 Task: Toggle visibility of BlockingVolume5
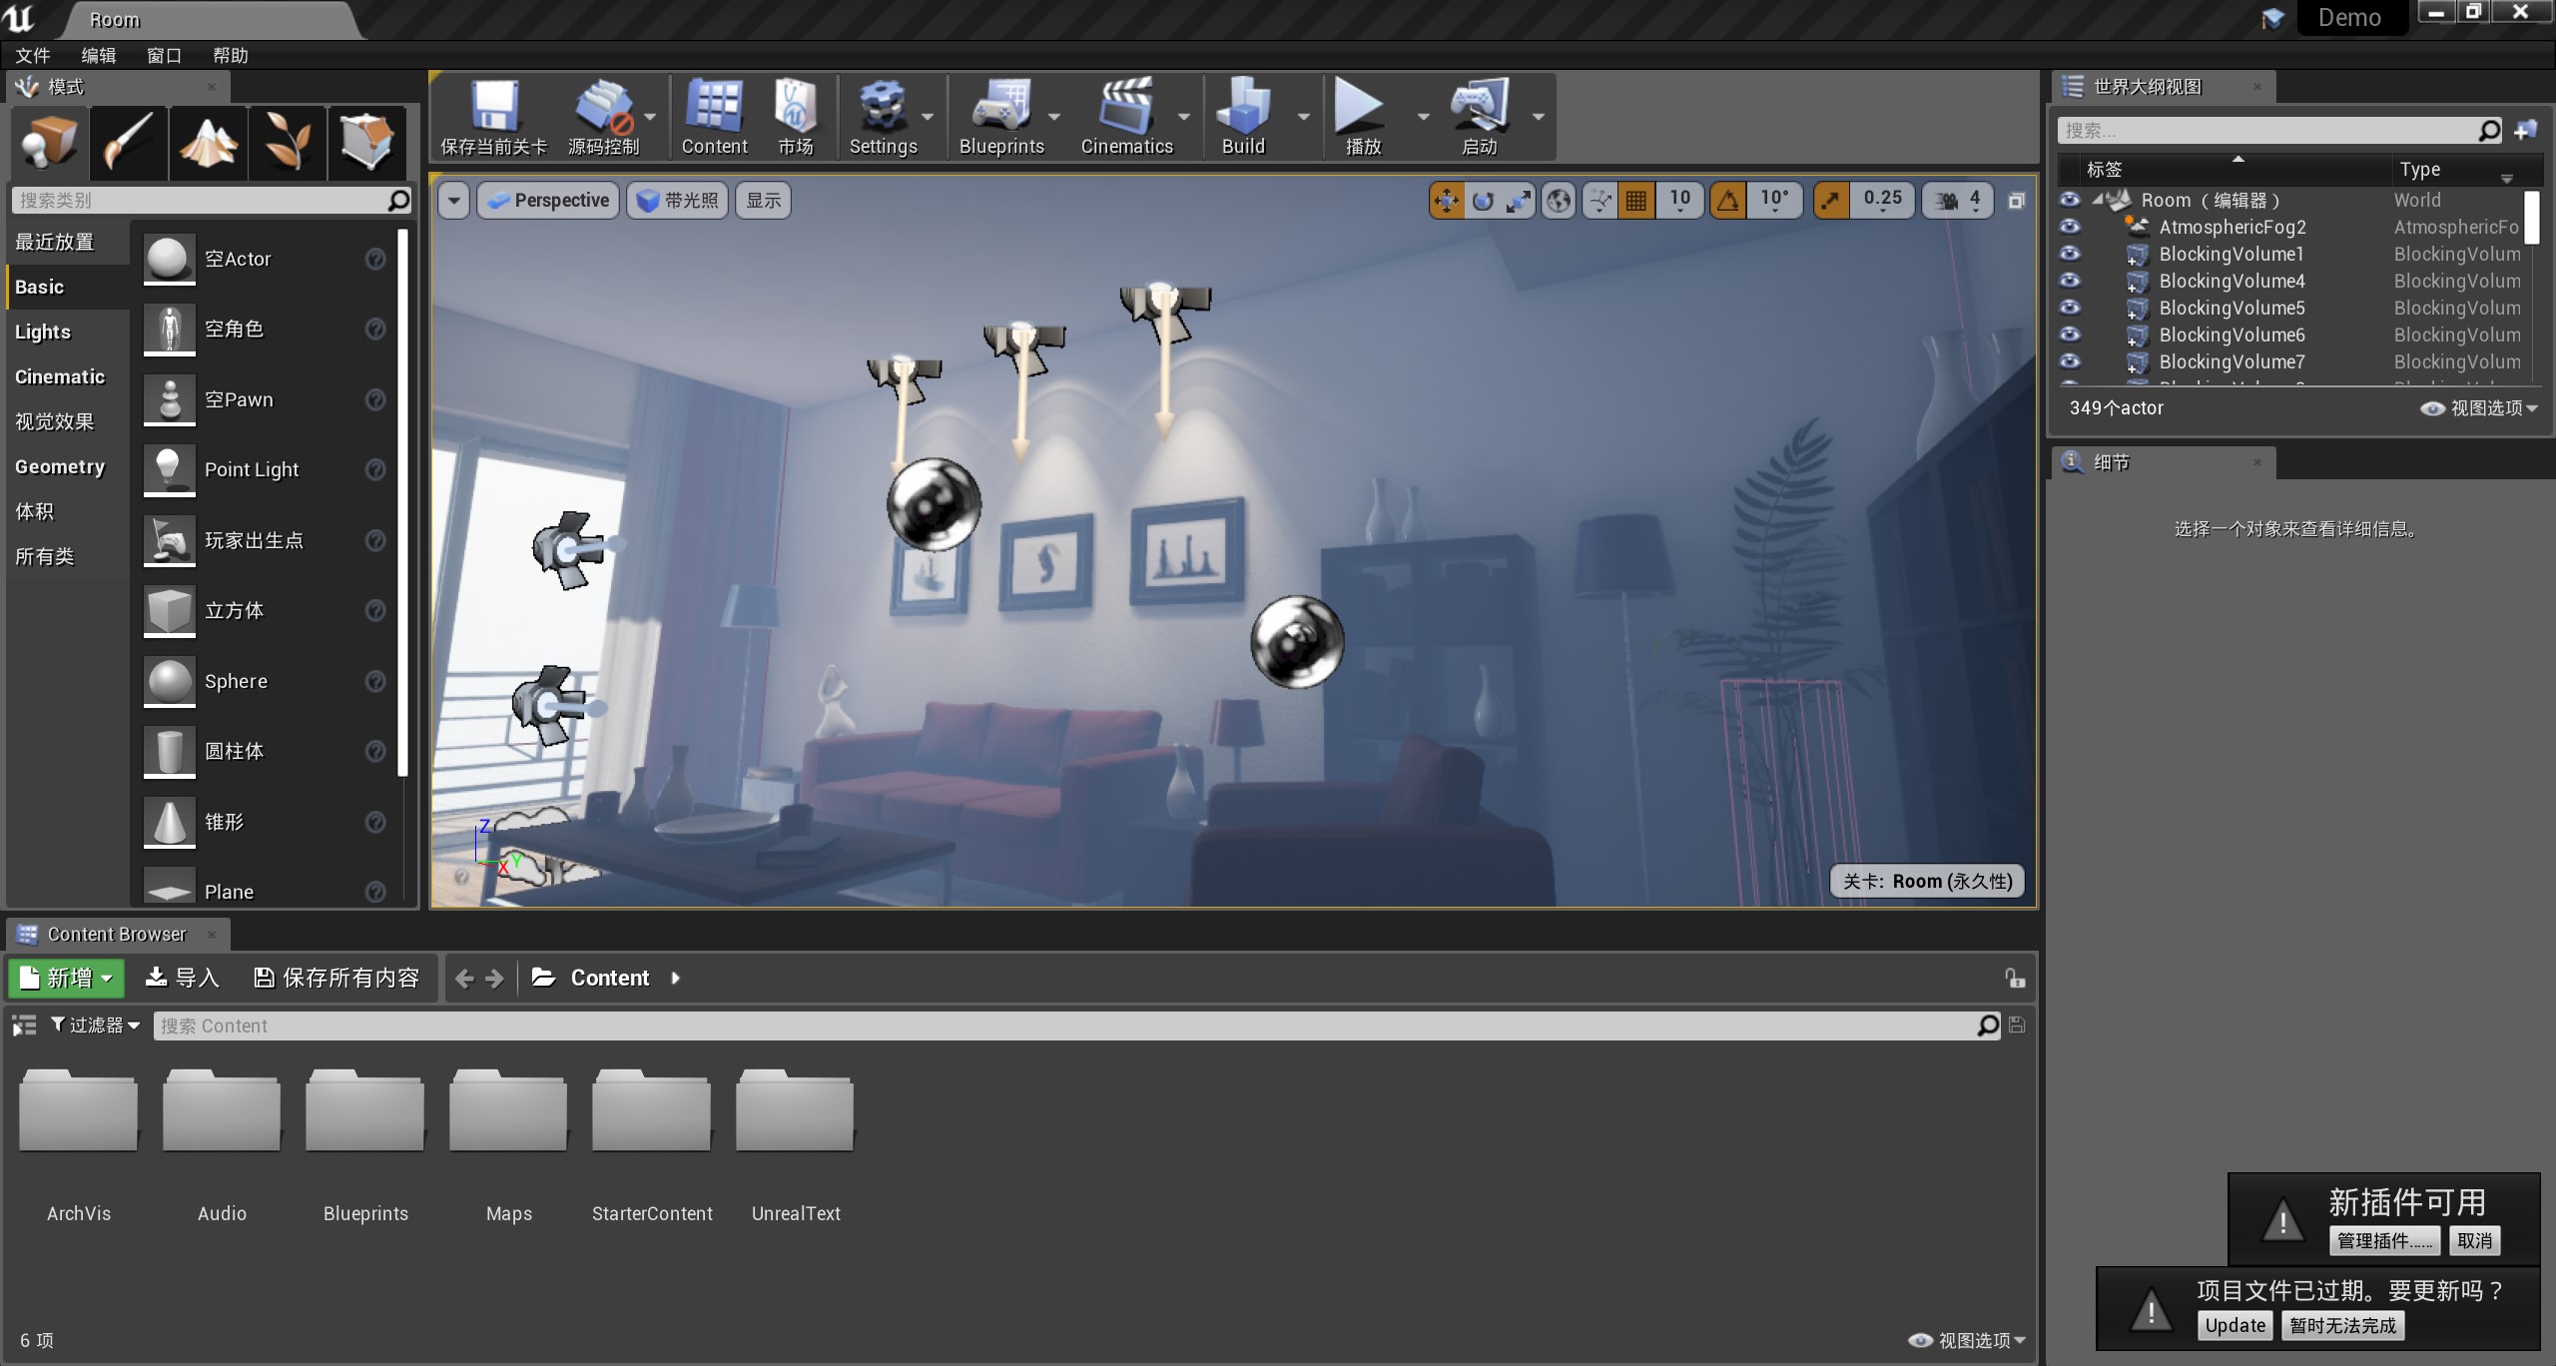point(2070,308)
